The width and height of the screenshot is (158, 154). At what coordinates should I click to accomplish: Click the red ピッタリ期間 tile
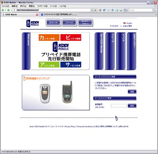[71, 37]
